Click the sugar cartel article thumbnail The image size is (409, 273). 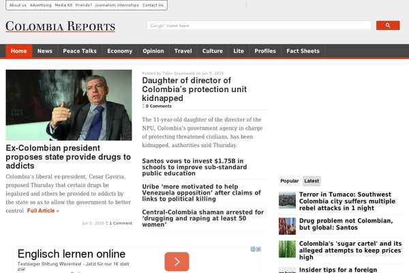tap(287, 249)
